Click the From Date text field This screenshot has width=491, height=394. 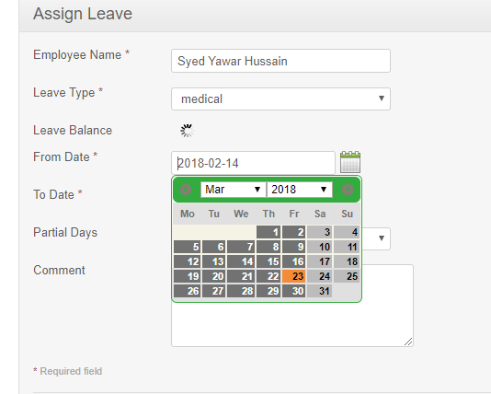pyautogui.click(x=253, y=163)
